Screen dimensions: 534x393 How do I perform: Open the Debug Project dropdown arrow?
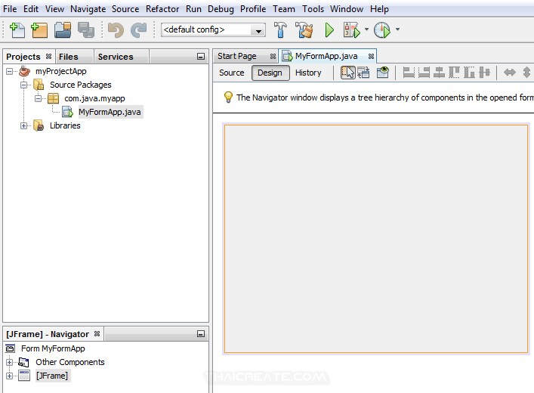pyautogui.click(x=366, y=29)
